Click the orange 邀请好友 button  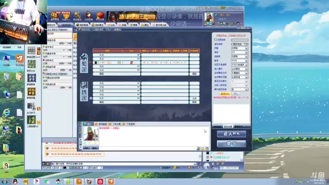(225, 94)
